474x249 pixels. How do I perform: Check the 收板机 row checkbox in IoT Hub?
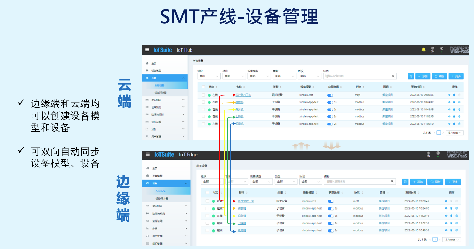(203, 102)
